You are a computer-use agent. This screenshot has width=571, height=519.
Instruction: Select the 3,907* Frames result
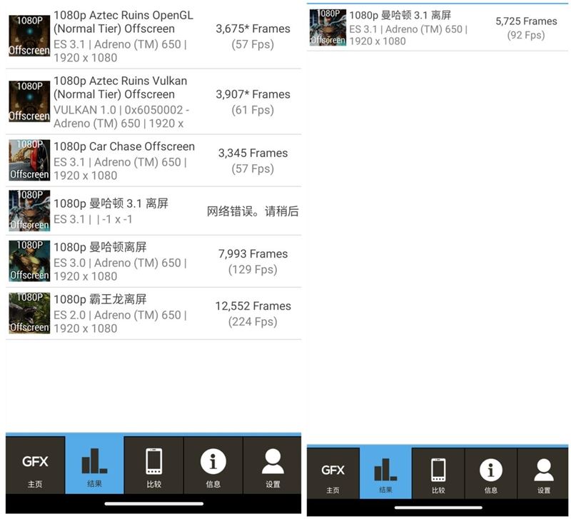click(253, 94)
